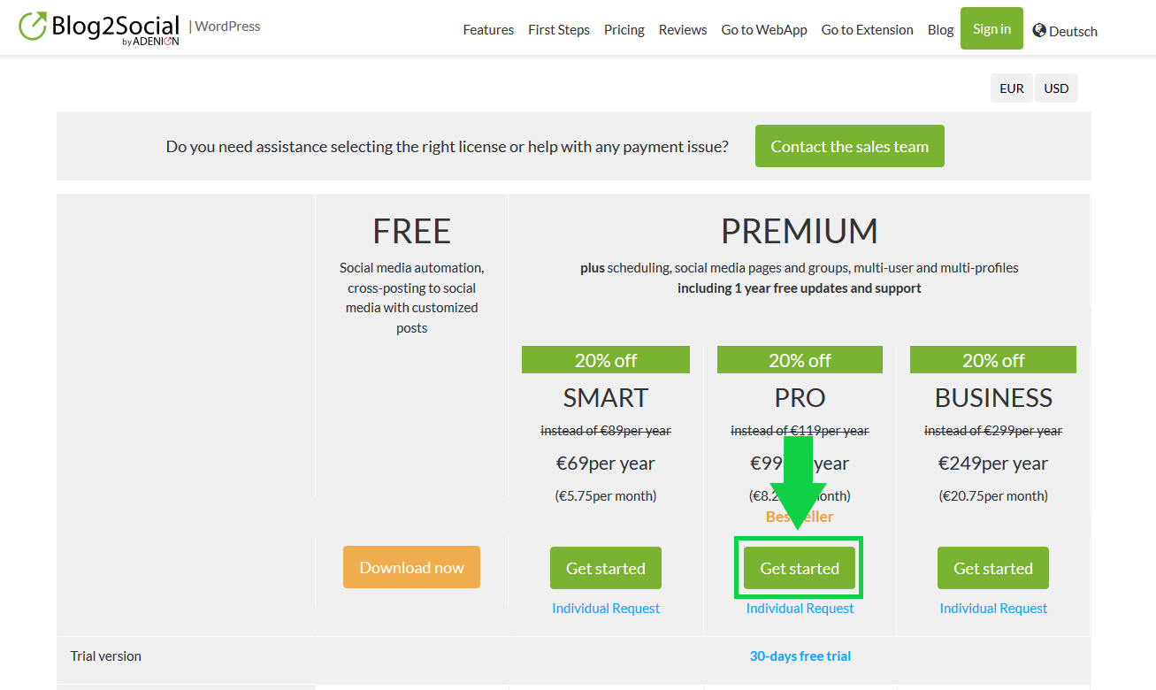The height and width of the screenshot is (690, 1156).
Task: Click the FREE plan description text
Action: (x=412, y=297)
